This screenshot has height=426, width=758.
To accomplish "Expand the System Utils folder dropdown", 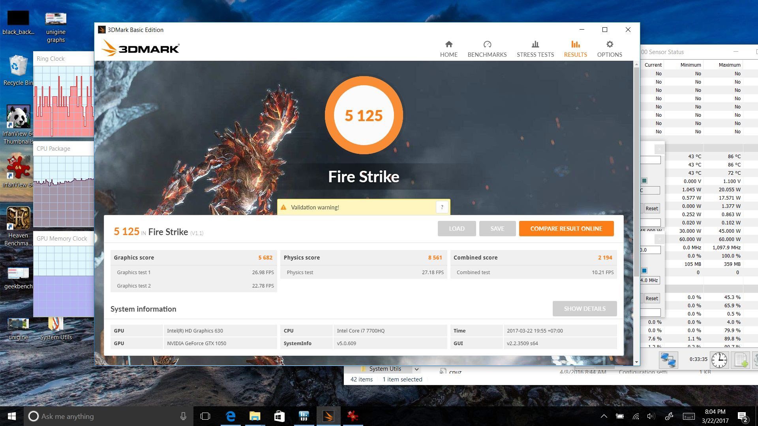I will click(416, 369).
